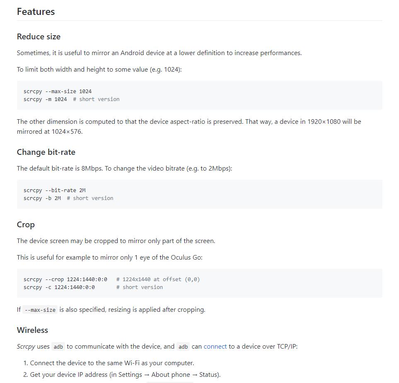The height and width of the screenshot is (383, 399).
Task: Click the Change bit-rate heading
Action: [46, 152]
